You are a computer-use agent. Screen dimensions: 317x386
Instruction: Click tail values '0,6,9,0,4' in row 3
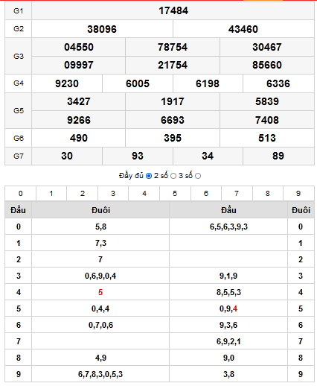pos(100,276)
